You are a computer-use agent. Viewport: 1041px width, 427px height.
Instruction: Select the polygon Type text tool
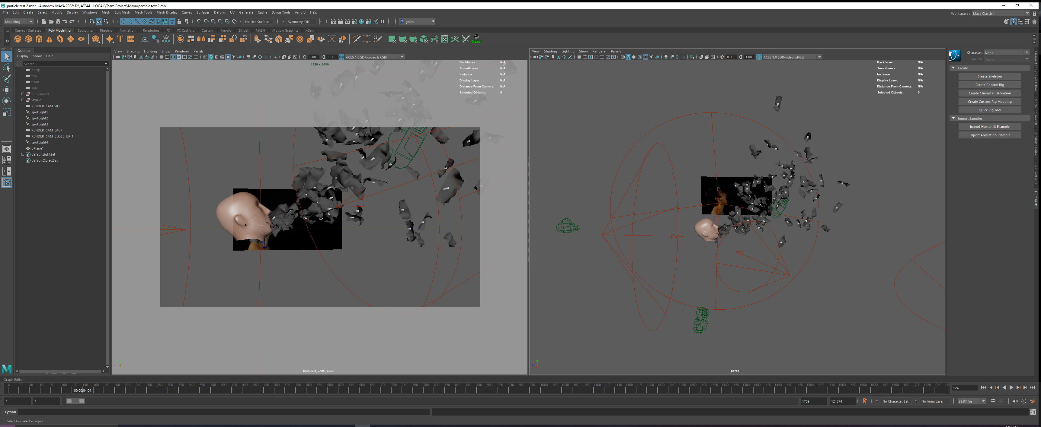click(x=120, y=39)
